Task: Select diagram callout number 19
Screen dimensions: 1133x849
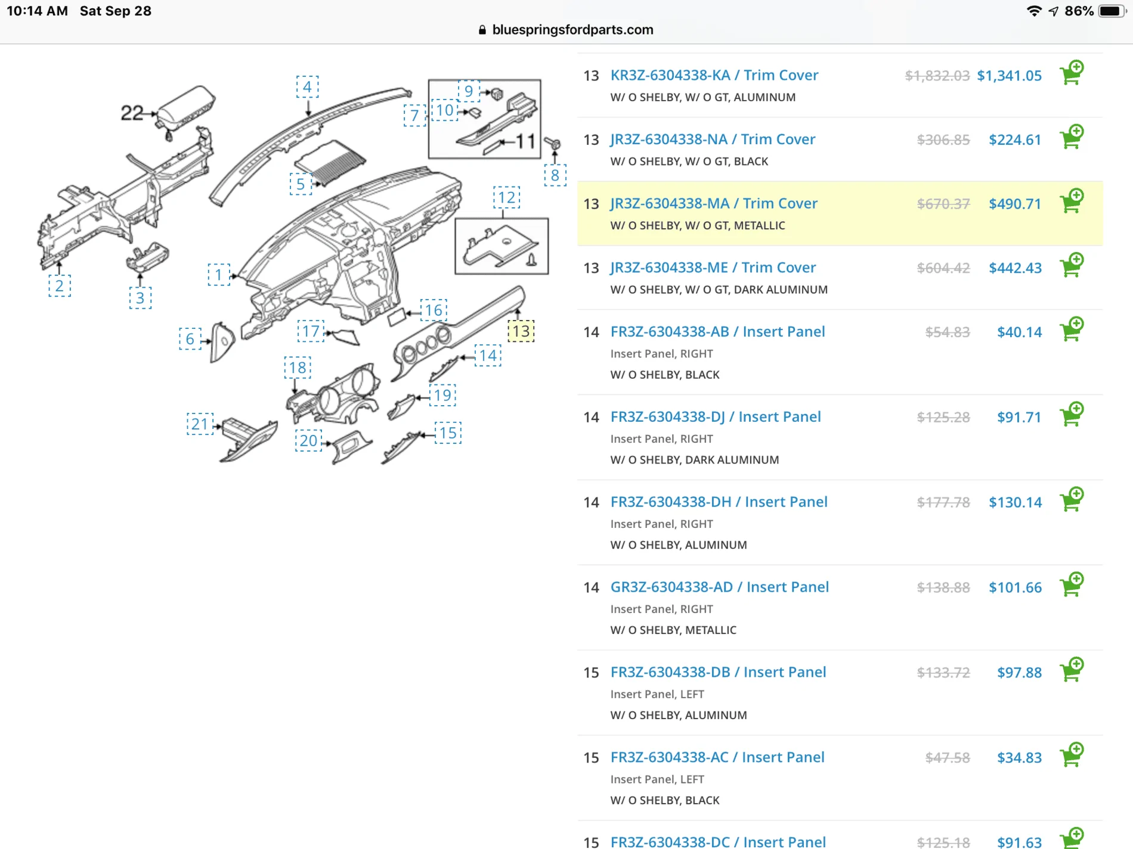Action: tap(442, 396)
